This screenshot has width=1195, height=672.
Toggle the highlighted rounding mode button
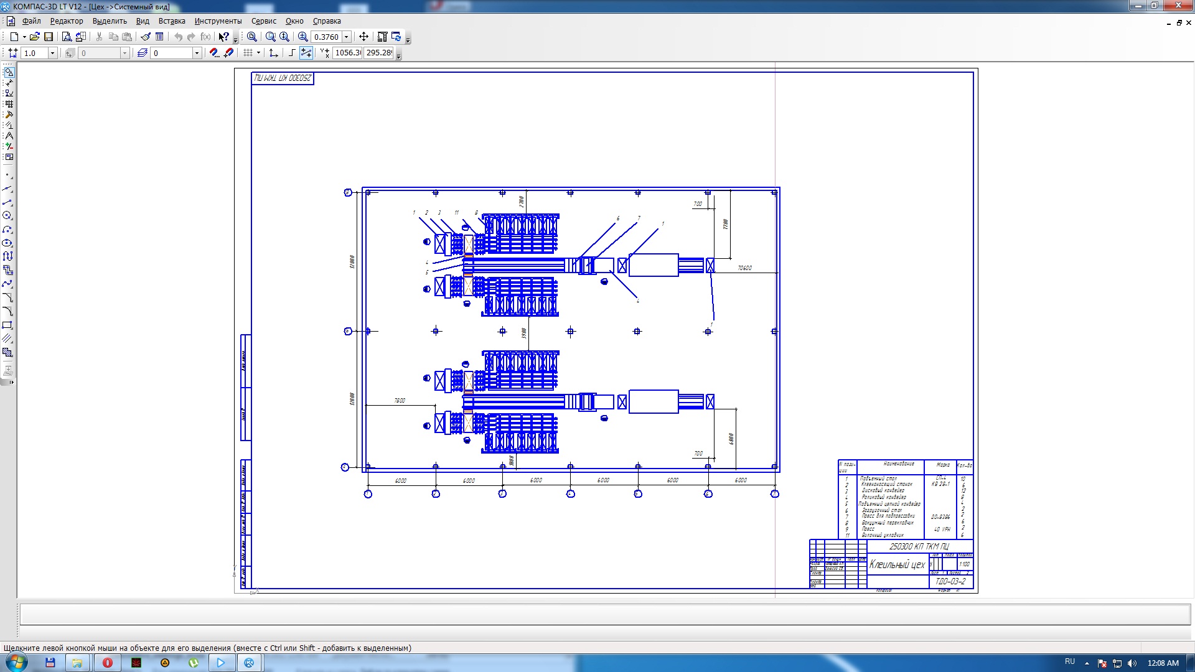click(306, 53)
